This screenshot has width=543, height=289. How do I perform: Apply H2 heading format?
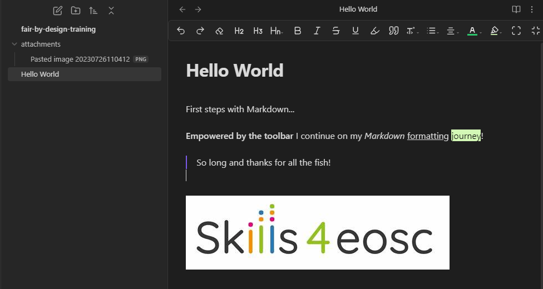[x=239, y=31]
